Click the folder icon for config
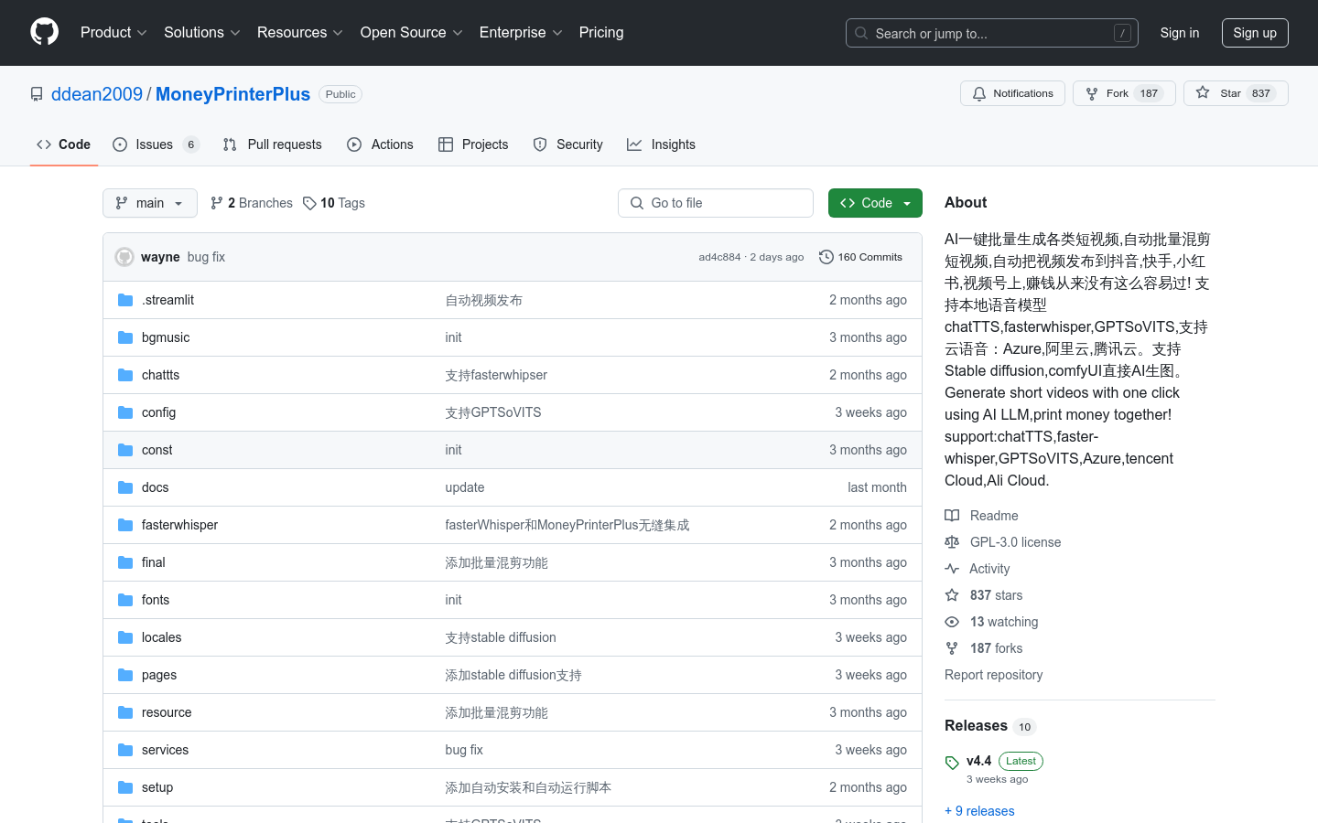 tap(125, 412)
